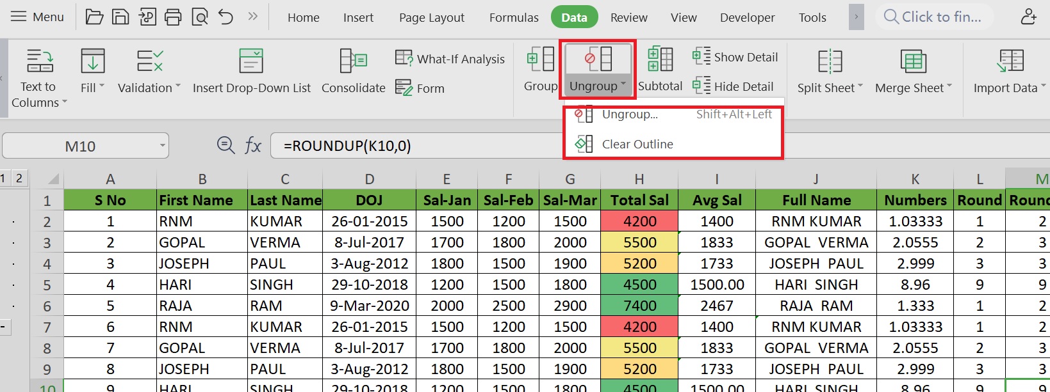
Task: Switch to outline level 2
Action: (x=19, y=178)
